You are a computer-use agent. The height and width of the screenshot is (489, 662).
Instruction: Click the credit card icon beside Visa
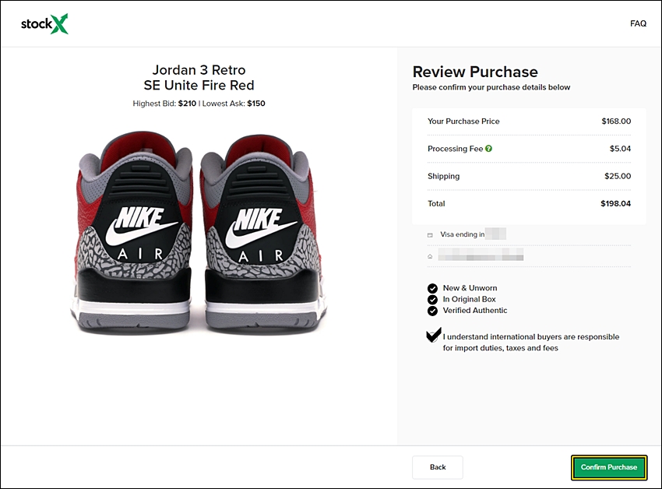click(x=430, y=235)
